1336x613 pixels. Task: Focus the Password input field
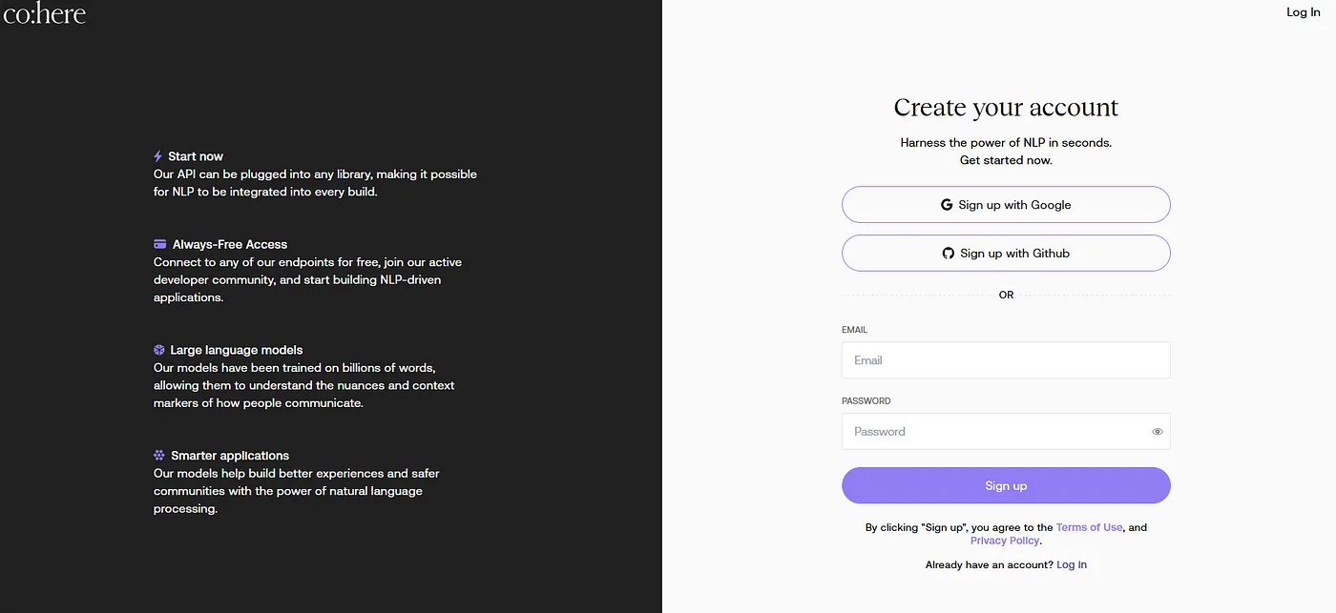992,432
